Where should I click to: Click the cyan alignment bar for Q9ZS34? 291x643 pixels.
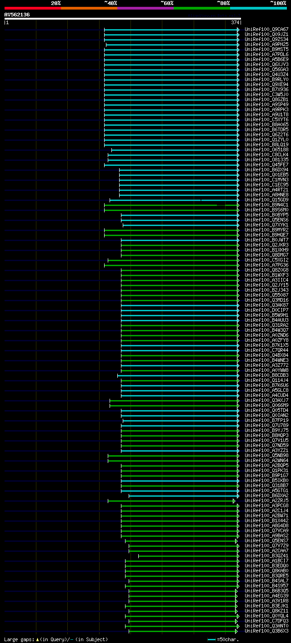(172, 40)
